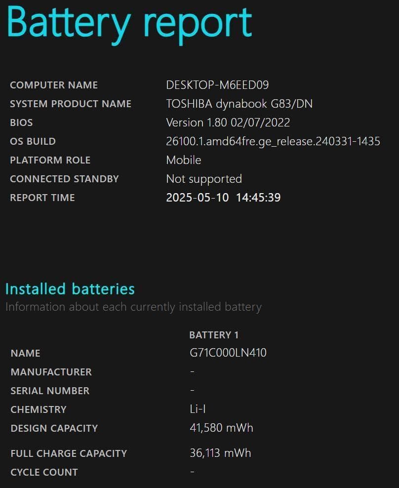This screenshot has width=399, height=488.
Task: Click the CYCLE COUNT label
Action: (44, 472)
